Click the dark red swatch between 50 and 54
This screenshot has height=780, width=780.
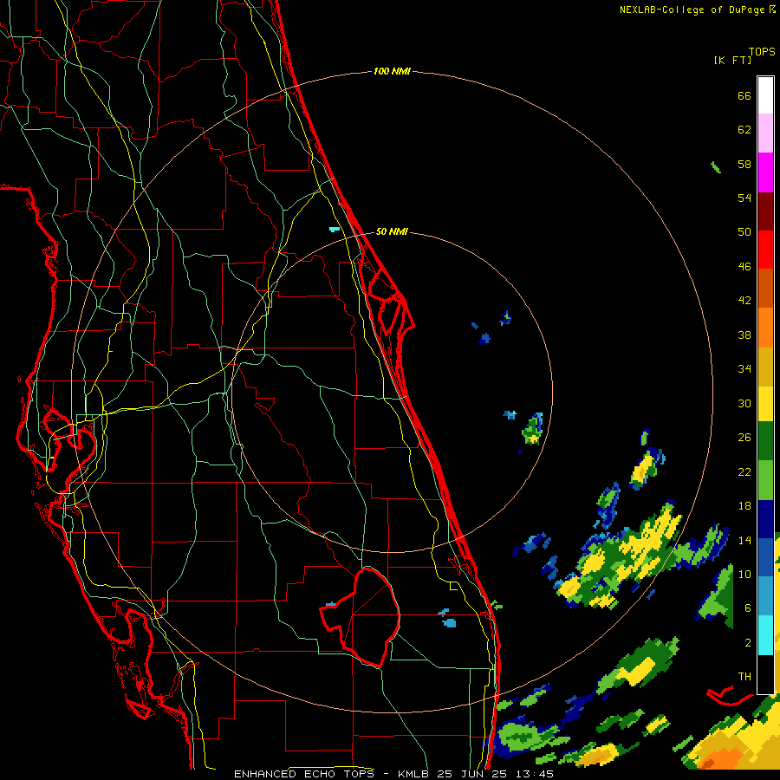point(765,212)
